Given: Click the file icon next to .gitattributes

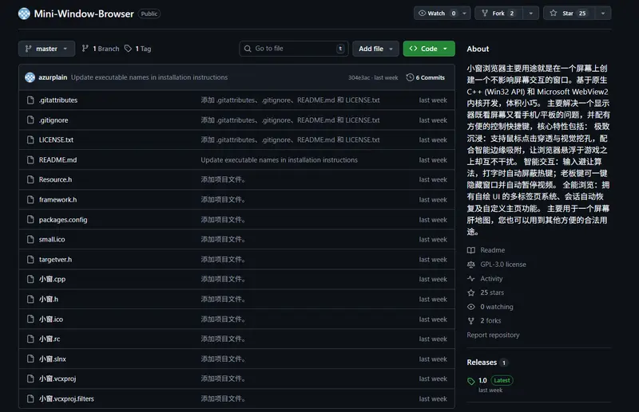Looking at the screenshot, I should tap(30, 100).
